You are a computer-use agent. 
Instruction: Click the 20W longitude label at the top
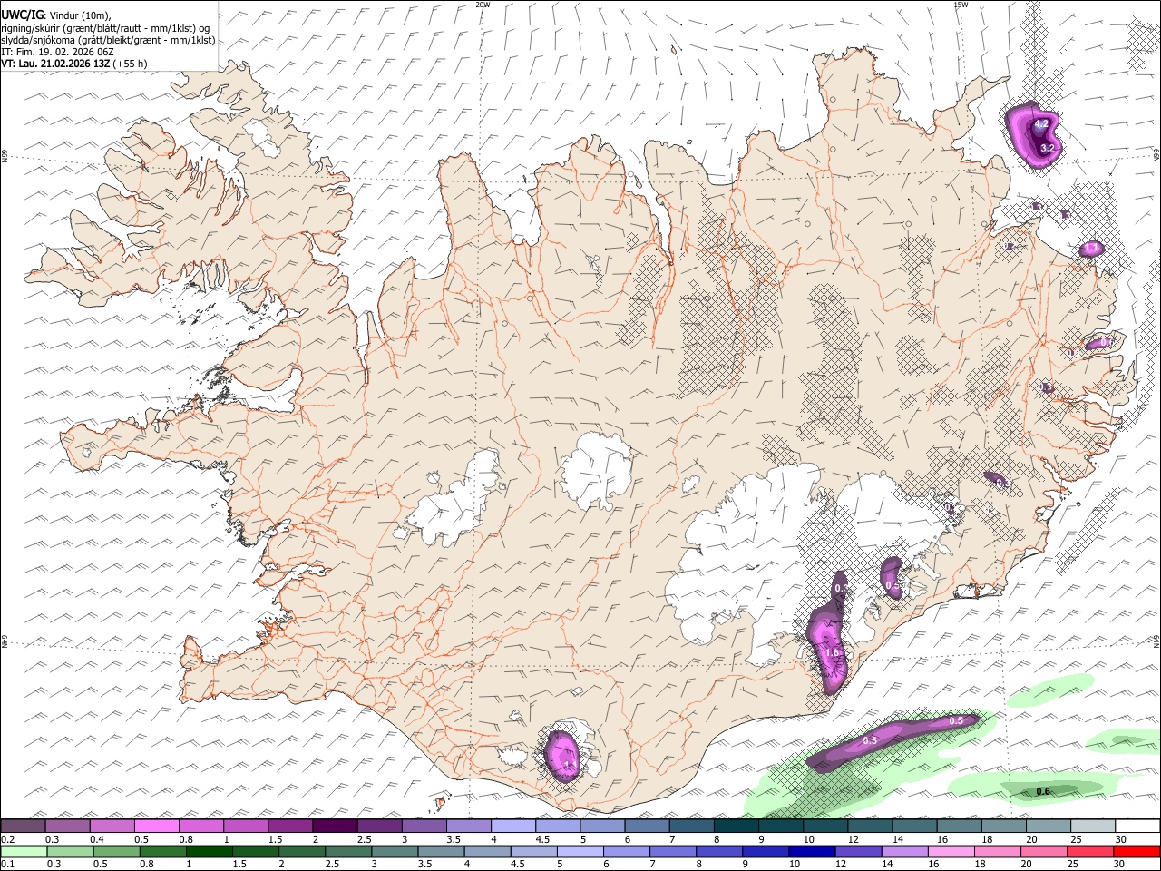click(483, 5)
